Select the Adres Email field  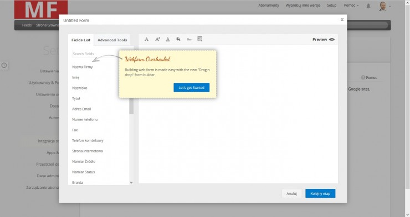point(81,109)
